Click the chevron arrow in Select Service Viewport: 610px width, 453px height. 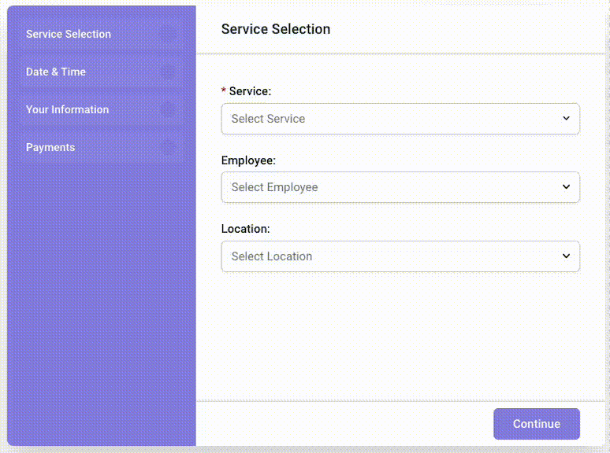coord(566,119)
